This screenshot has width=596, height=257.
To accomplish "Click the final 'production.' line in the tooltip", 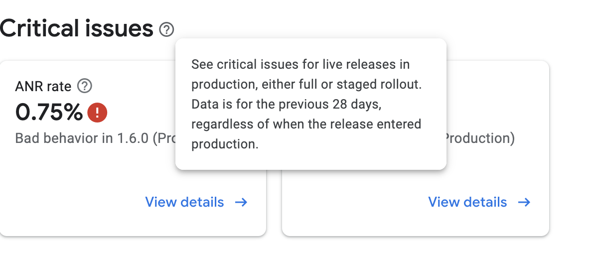I will point(225,144).
